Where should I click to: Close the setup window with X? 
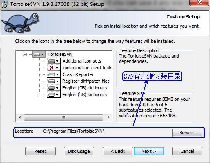[199, 3]
